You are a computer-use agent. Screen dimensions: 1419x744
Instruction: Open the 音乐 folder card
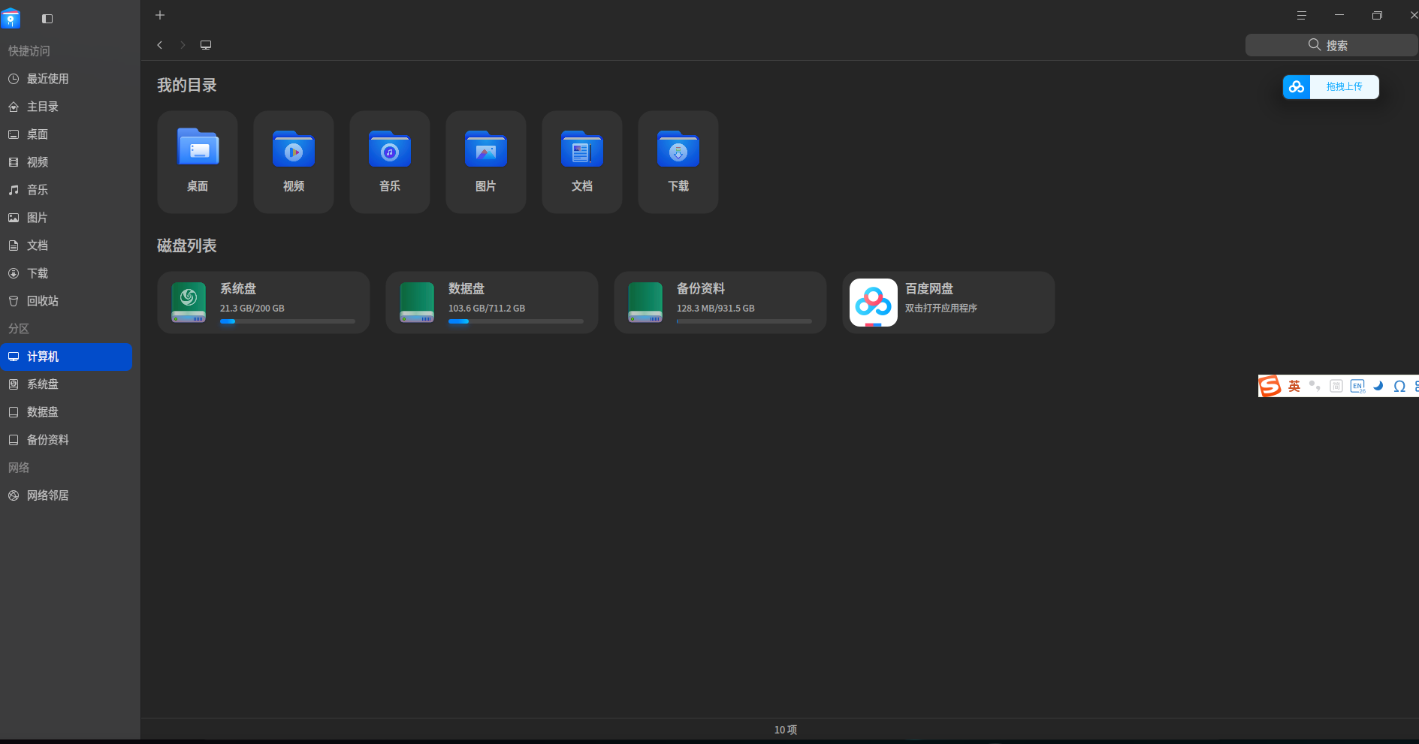click(390, 162)
